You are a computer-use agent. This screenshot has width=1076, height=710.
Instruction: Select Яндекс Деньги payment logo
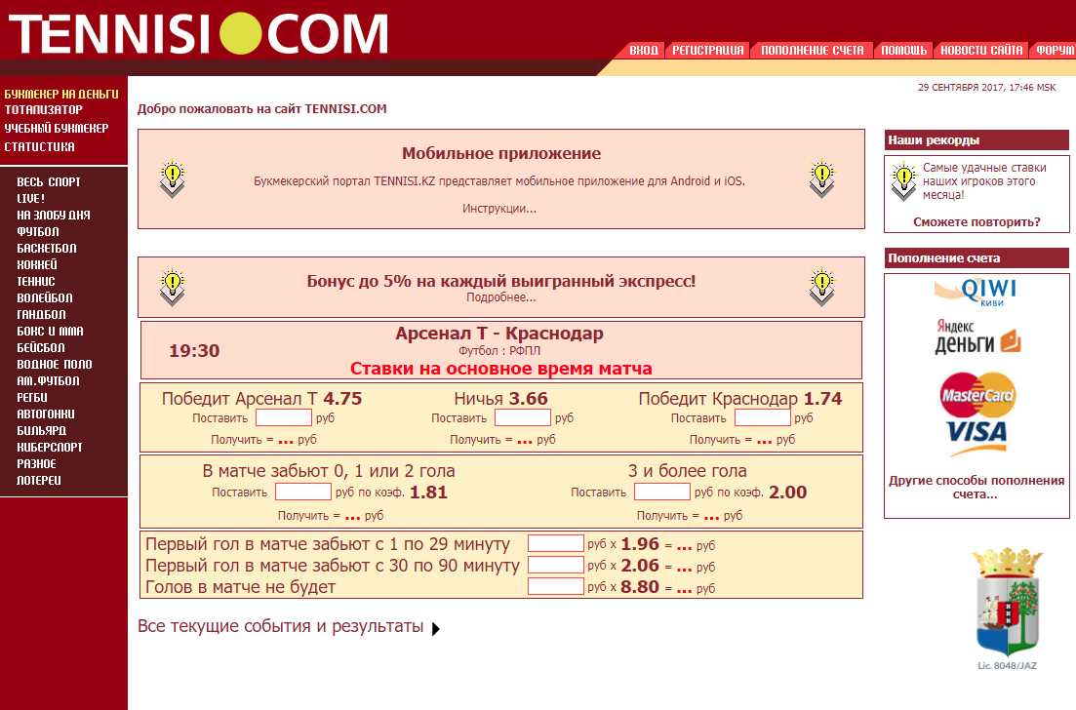click(x=977, y=336)
